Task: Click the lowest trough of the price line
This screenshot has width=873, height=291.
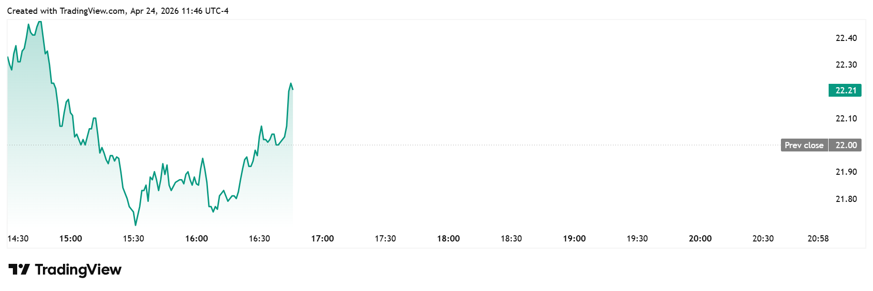Action: point(135,225)
